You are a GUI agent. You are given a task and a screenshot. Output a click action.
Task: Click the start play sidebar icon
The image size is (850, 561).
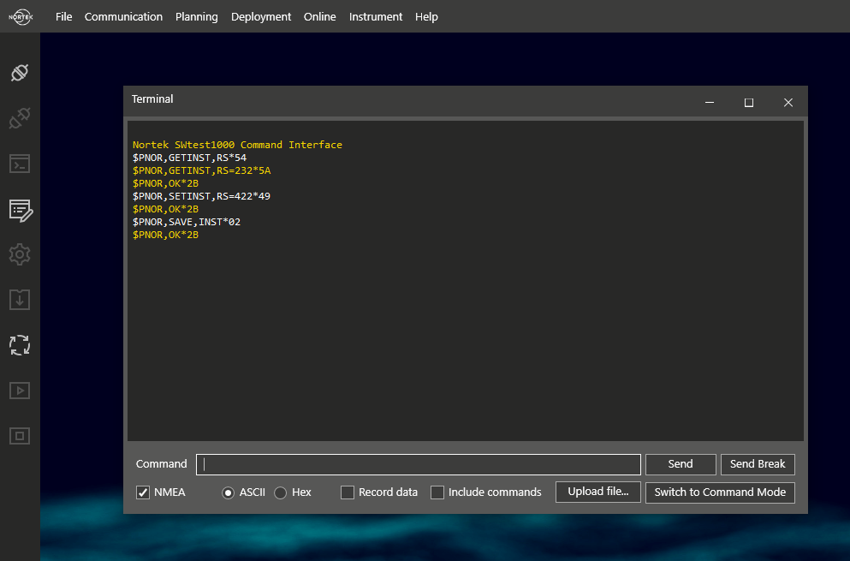coord(20,391)
